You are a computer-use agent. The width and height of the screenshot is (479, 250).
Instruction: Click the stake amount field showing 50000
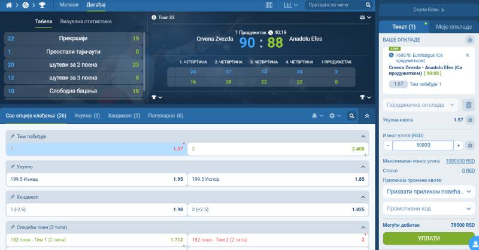coord(423,146)
